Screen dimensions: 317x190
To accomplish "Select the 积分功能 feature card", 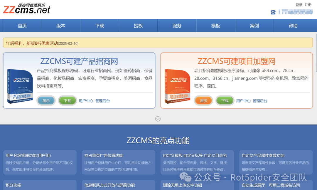I will pos(40,185).
